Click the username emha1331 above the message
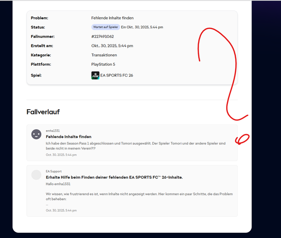Viewport: 281px width, 238px height. 53,131
